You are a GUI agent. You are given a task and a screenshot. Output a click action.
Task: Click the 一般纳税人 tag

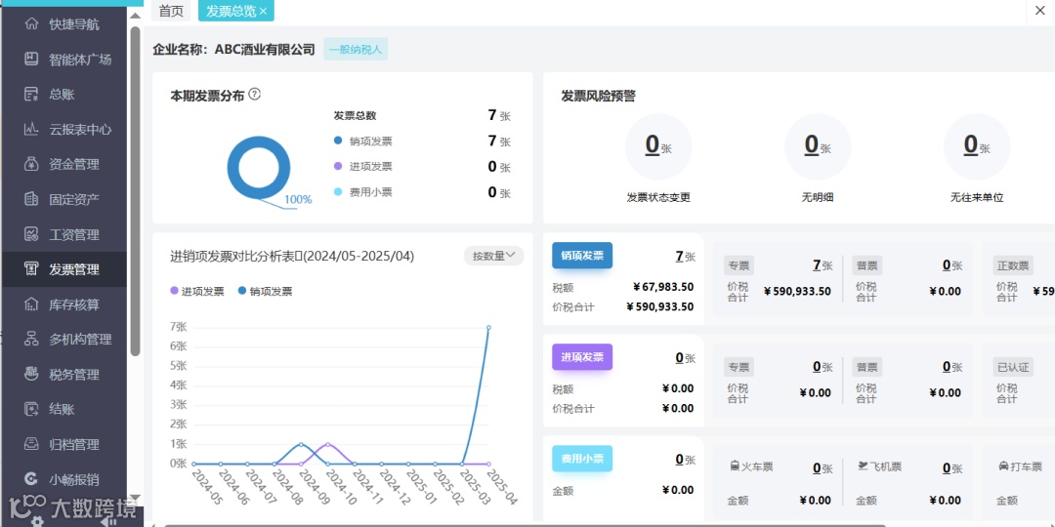point(356,50)
